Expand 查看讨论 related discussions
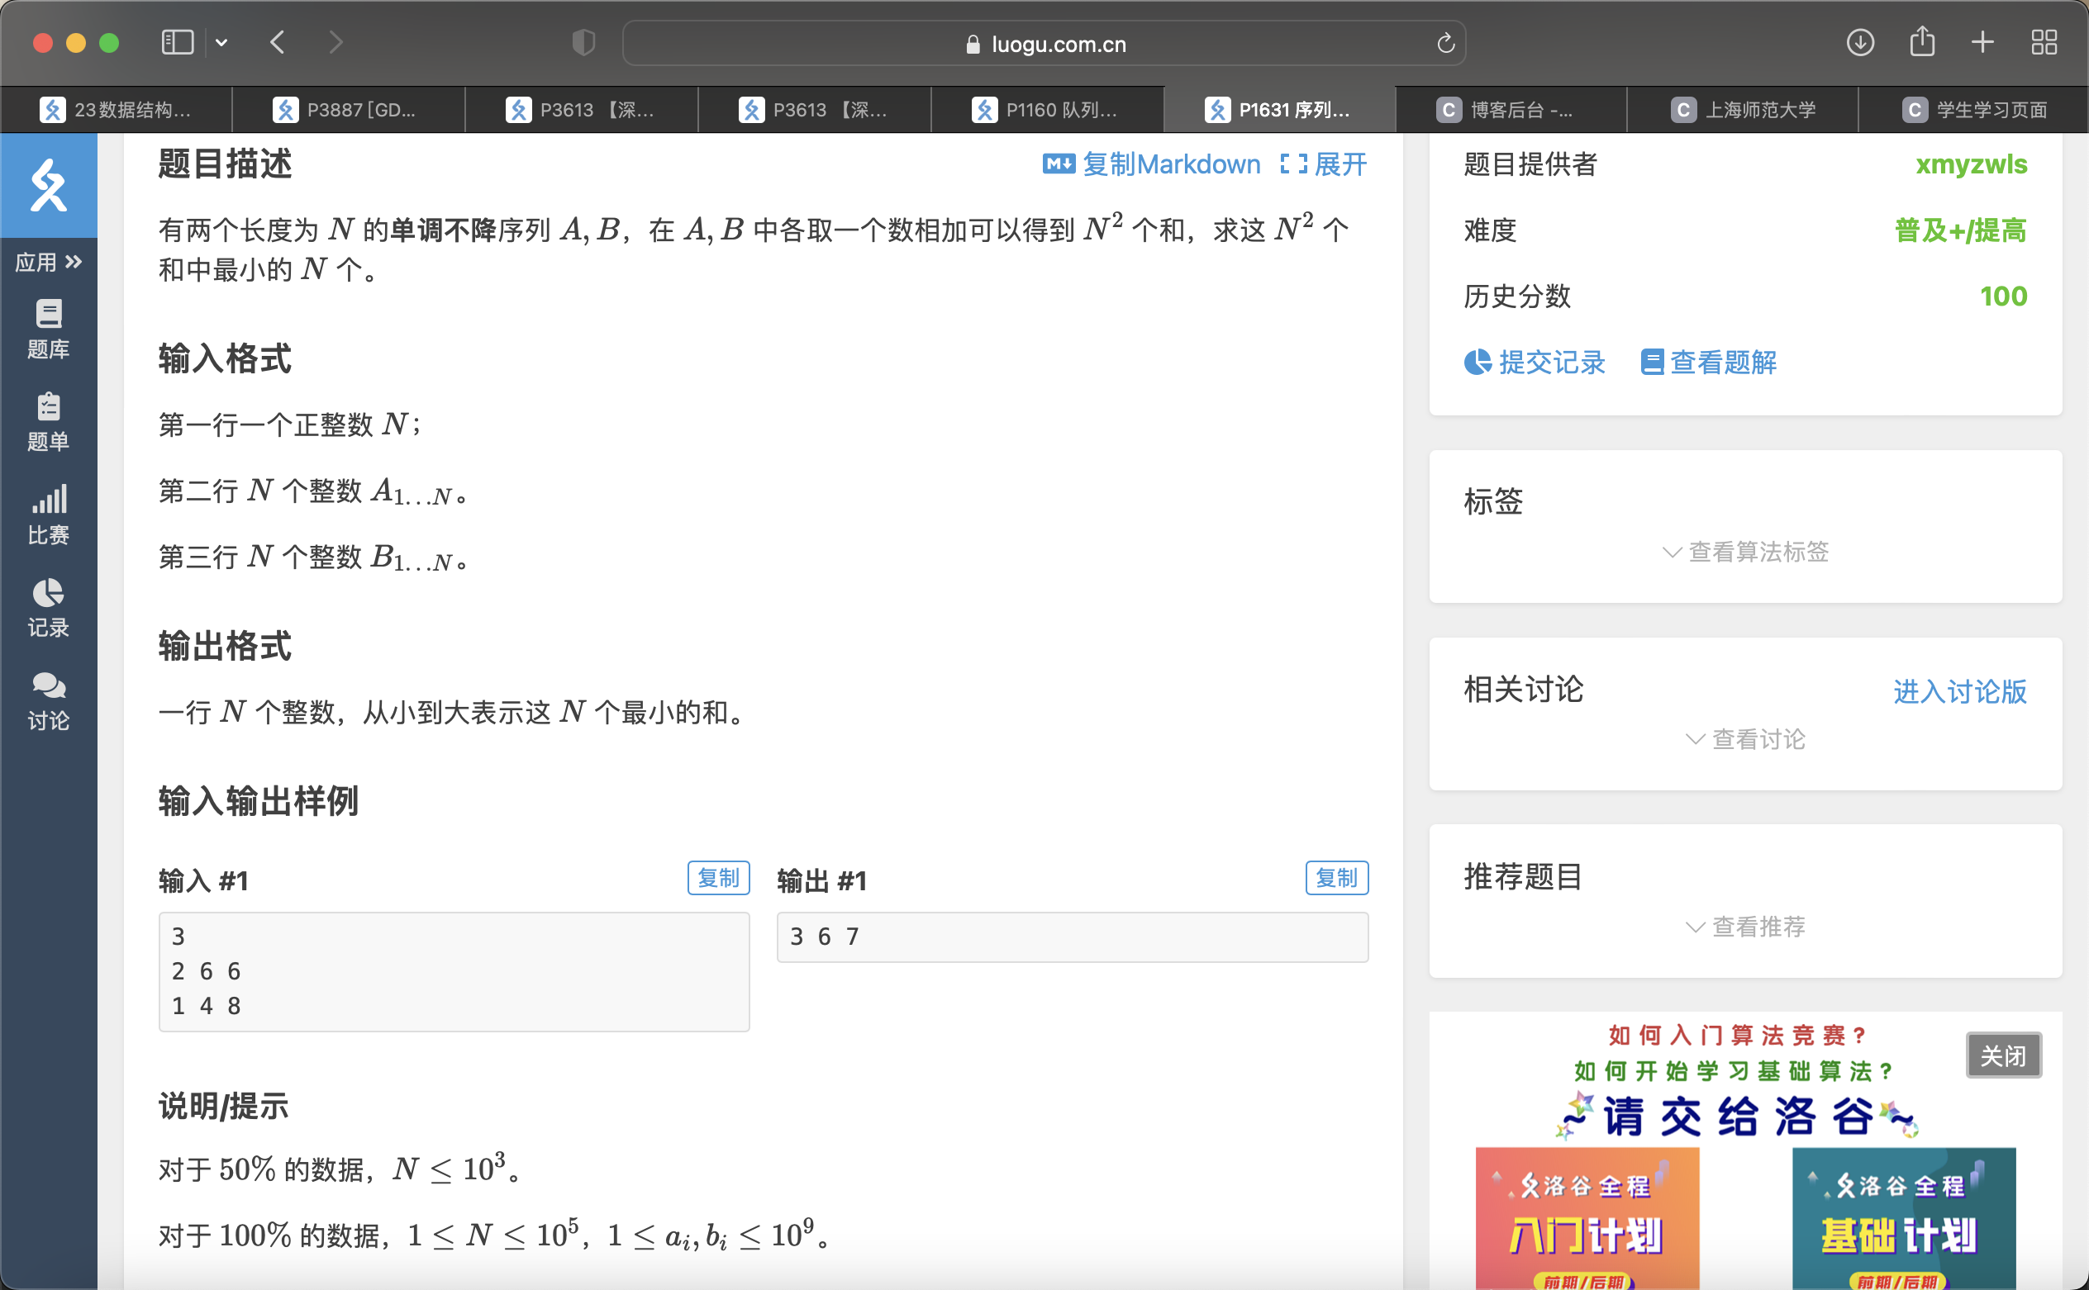 tap(1745, 739)
